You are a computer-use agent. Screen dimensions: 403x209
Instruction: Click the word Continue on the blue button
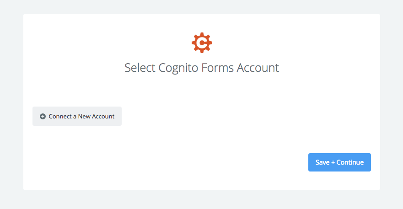(x=350, y=162)
